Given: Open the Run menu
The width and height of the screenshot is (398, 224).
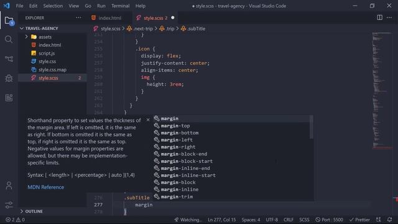Looking at the screenshot, I should pyautogui.click(x=101, y=6).
